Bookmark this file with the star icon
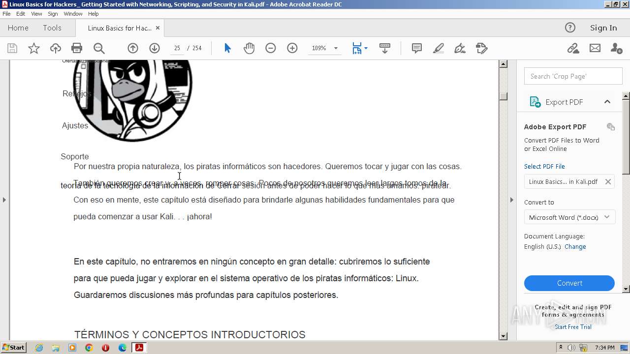 coord(34,48)
